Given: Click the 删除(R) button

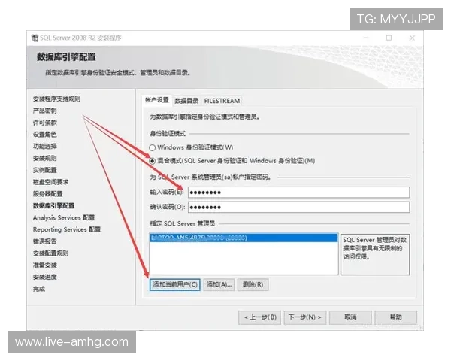Looking at the screenshot, I should click(x=253, y=285).
